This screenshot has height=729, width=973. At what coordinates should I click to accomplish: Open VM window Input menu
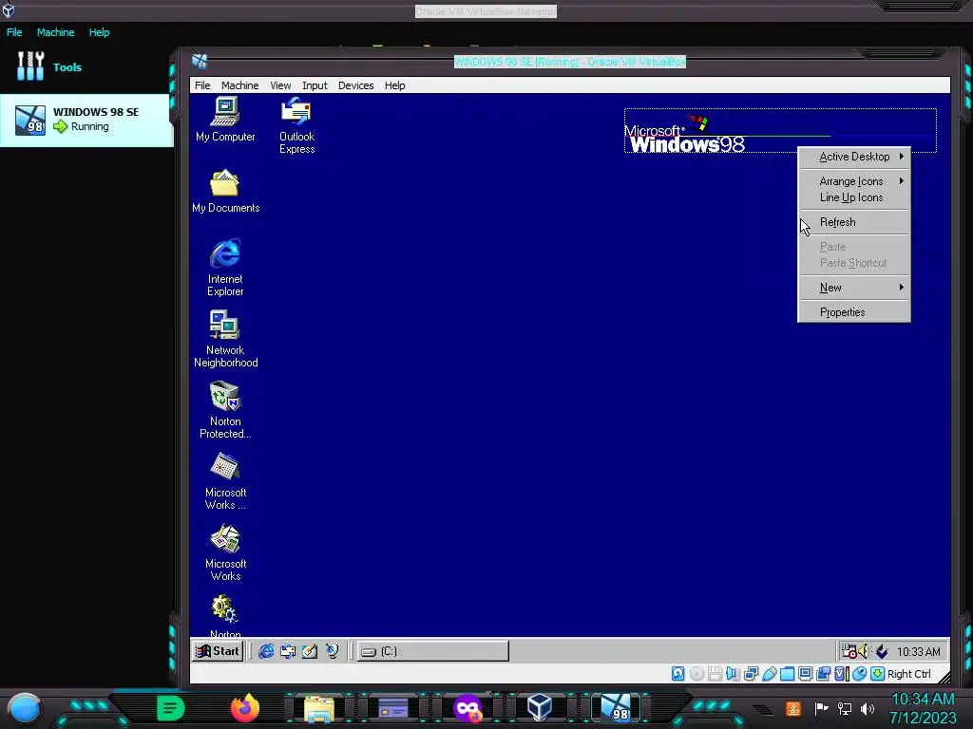(315, 85)
